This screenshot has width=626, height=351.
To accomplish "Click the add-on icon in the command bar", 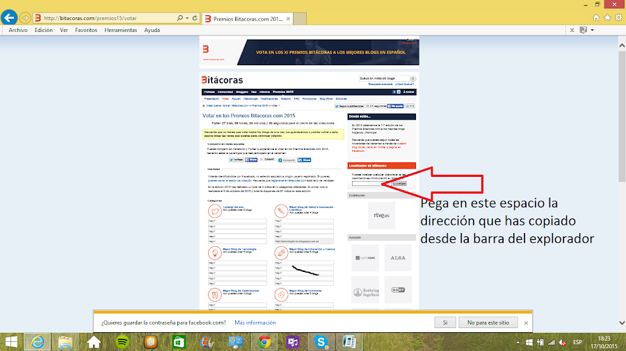I will (584, 30).
